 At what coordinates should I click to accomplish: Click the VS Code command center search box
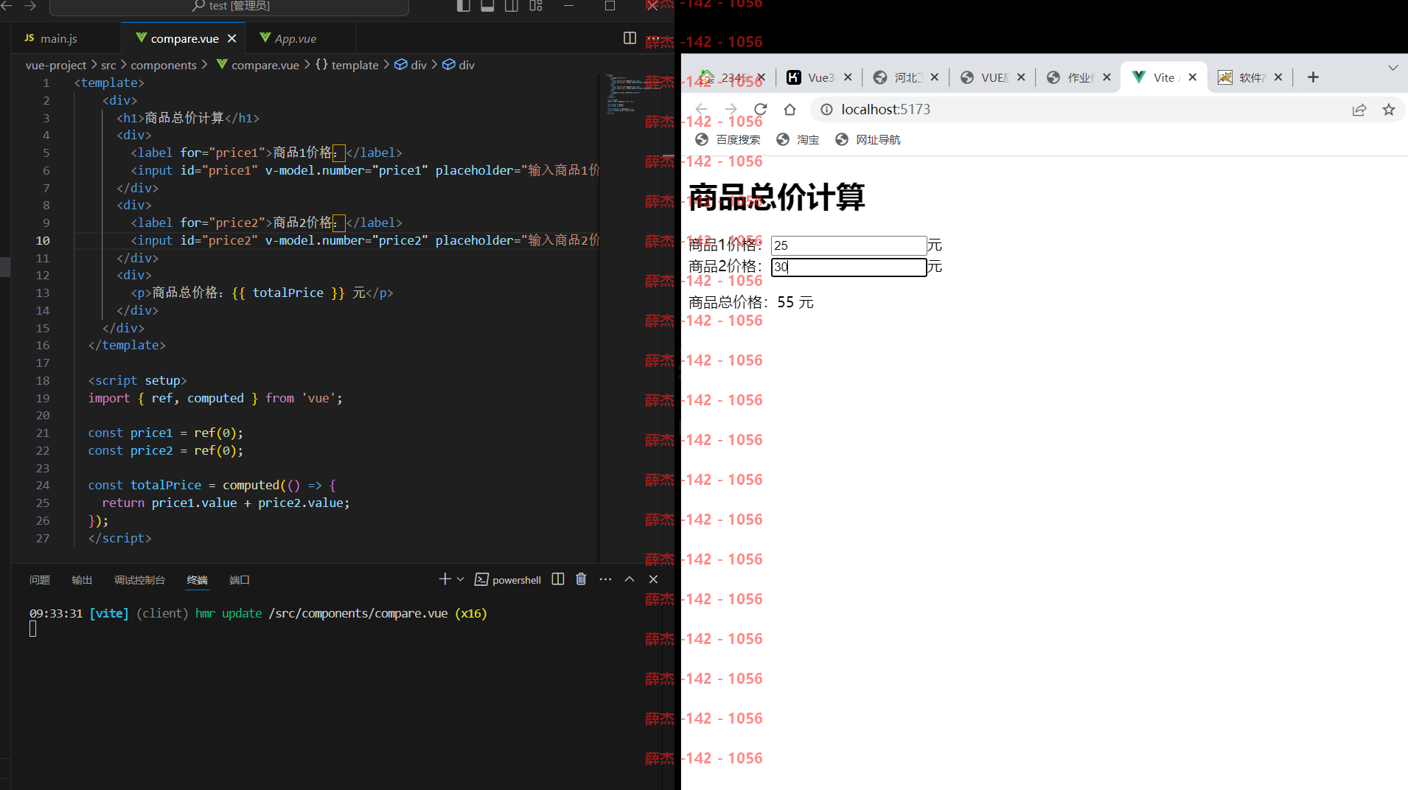[x=229, y=7]
